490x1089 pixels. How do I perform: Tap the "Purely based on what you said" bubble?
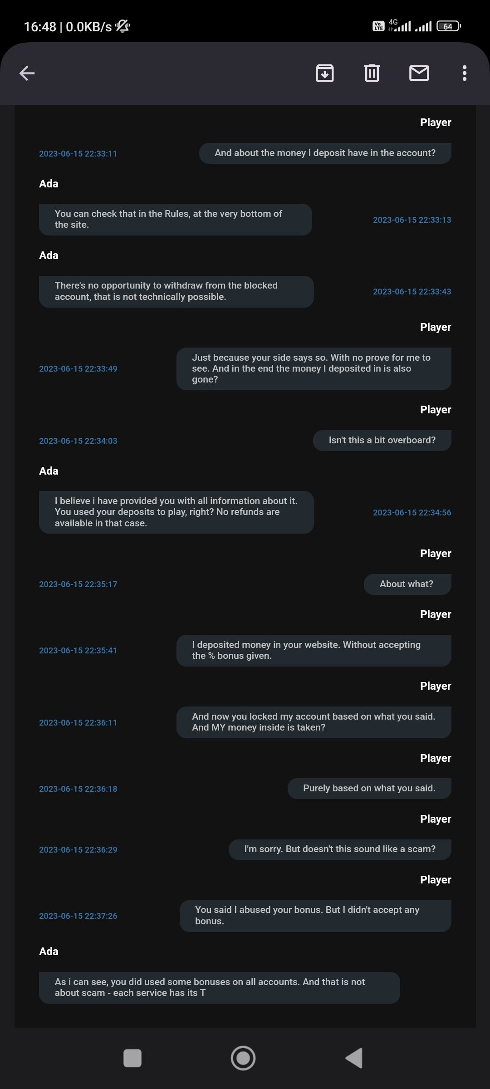369,788
